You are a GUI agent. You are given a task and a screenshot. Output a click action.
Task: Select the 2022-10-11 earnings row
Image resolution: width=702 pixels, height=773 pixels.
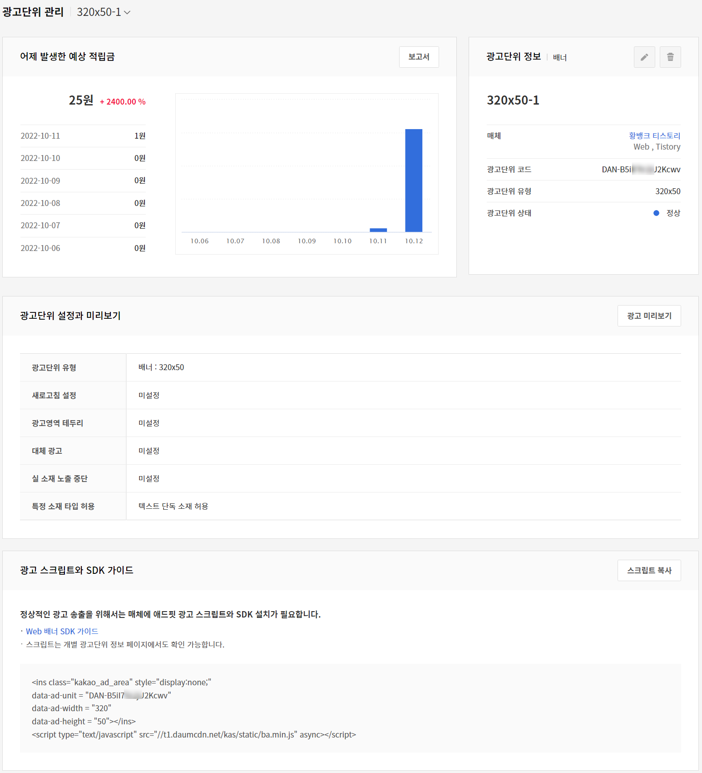click(x=83, y=136)
